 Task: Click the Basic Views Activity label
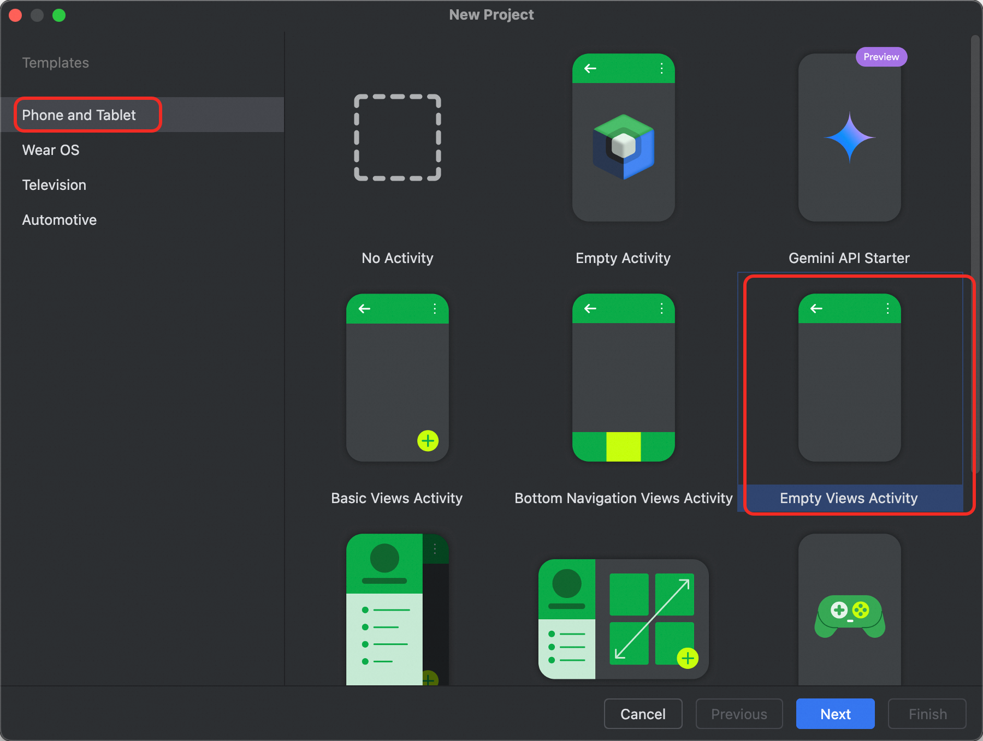point(397,498)
